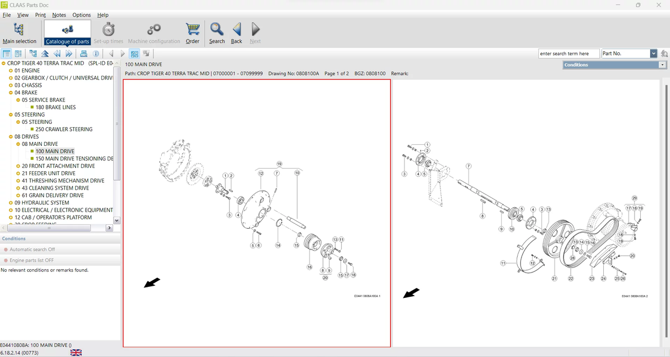Click the double-right fast forward arrows icon
Viewport: 670px width, 357px height.
coord(69,54)
